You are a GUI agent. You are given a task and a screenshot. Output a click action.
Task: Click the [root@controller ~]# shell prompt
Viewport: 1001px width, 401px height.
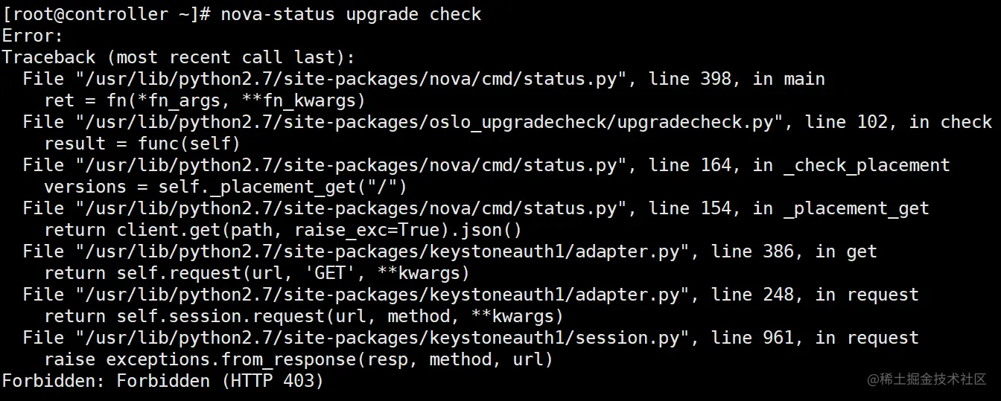pos(106,14)
